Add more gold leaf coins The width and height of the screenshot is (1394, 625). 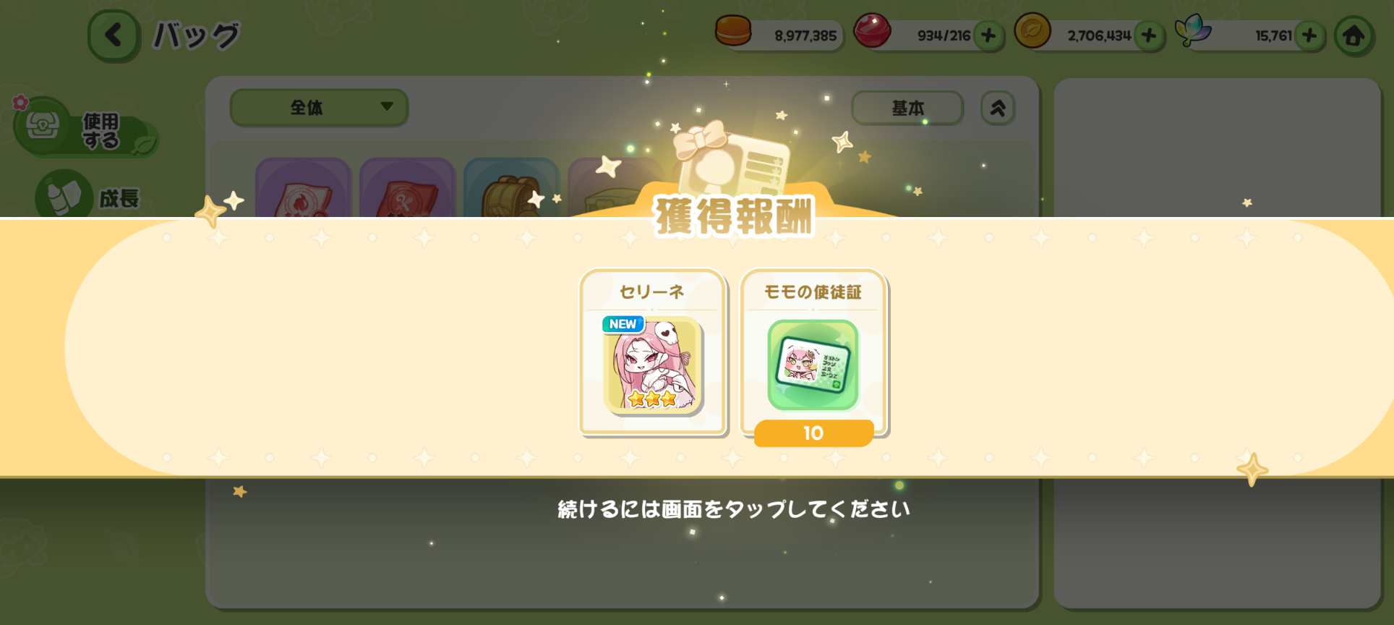click(1149, 35)
